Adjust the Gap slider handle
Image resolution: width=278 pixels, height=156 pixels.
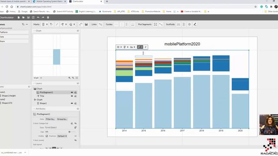click(x=69, y=132)
